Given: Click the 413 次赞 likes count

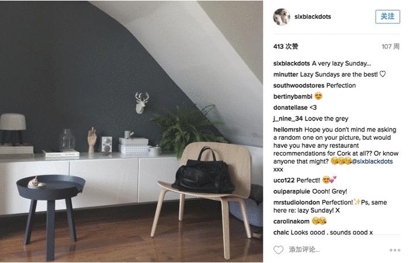Looking at the screenshot, I should (x=286, y=46).
